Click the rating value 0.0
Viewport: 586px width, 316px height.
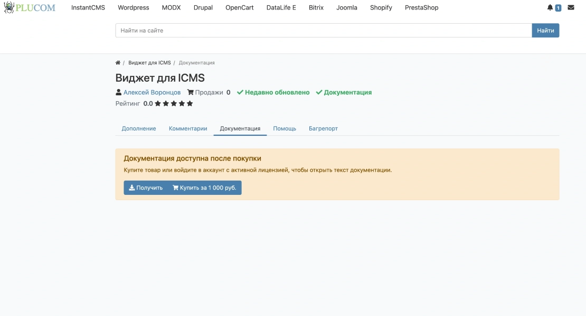148,104
